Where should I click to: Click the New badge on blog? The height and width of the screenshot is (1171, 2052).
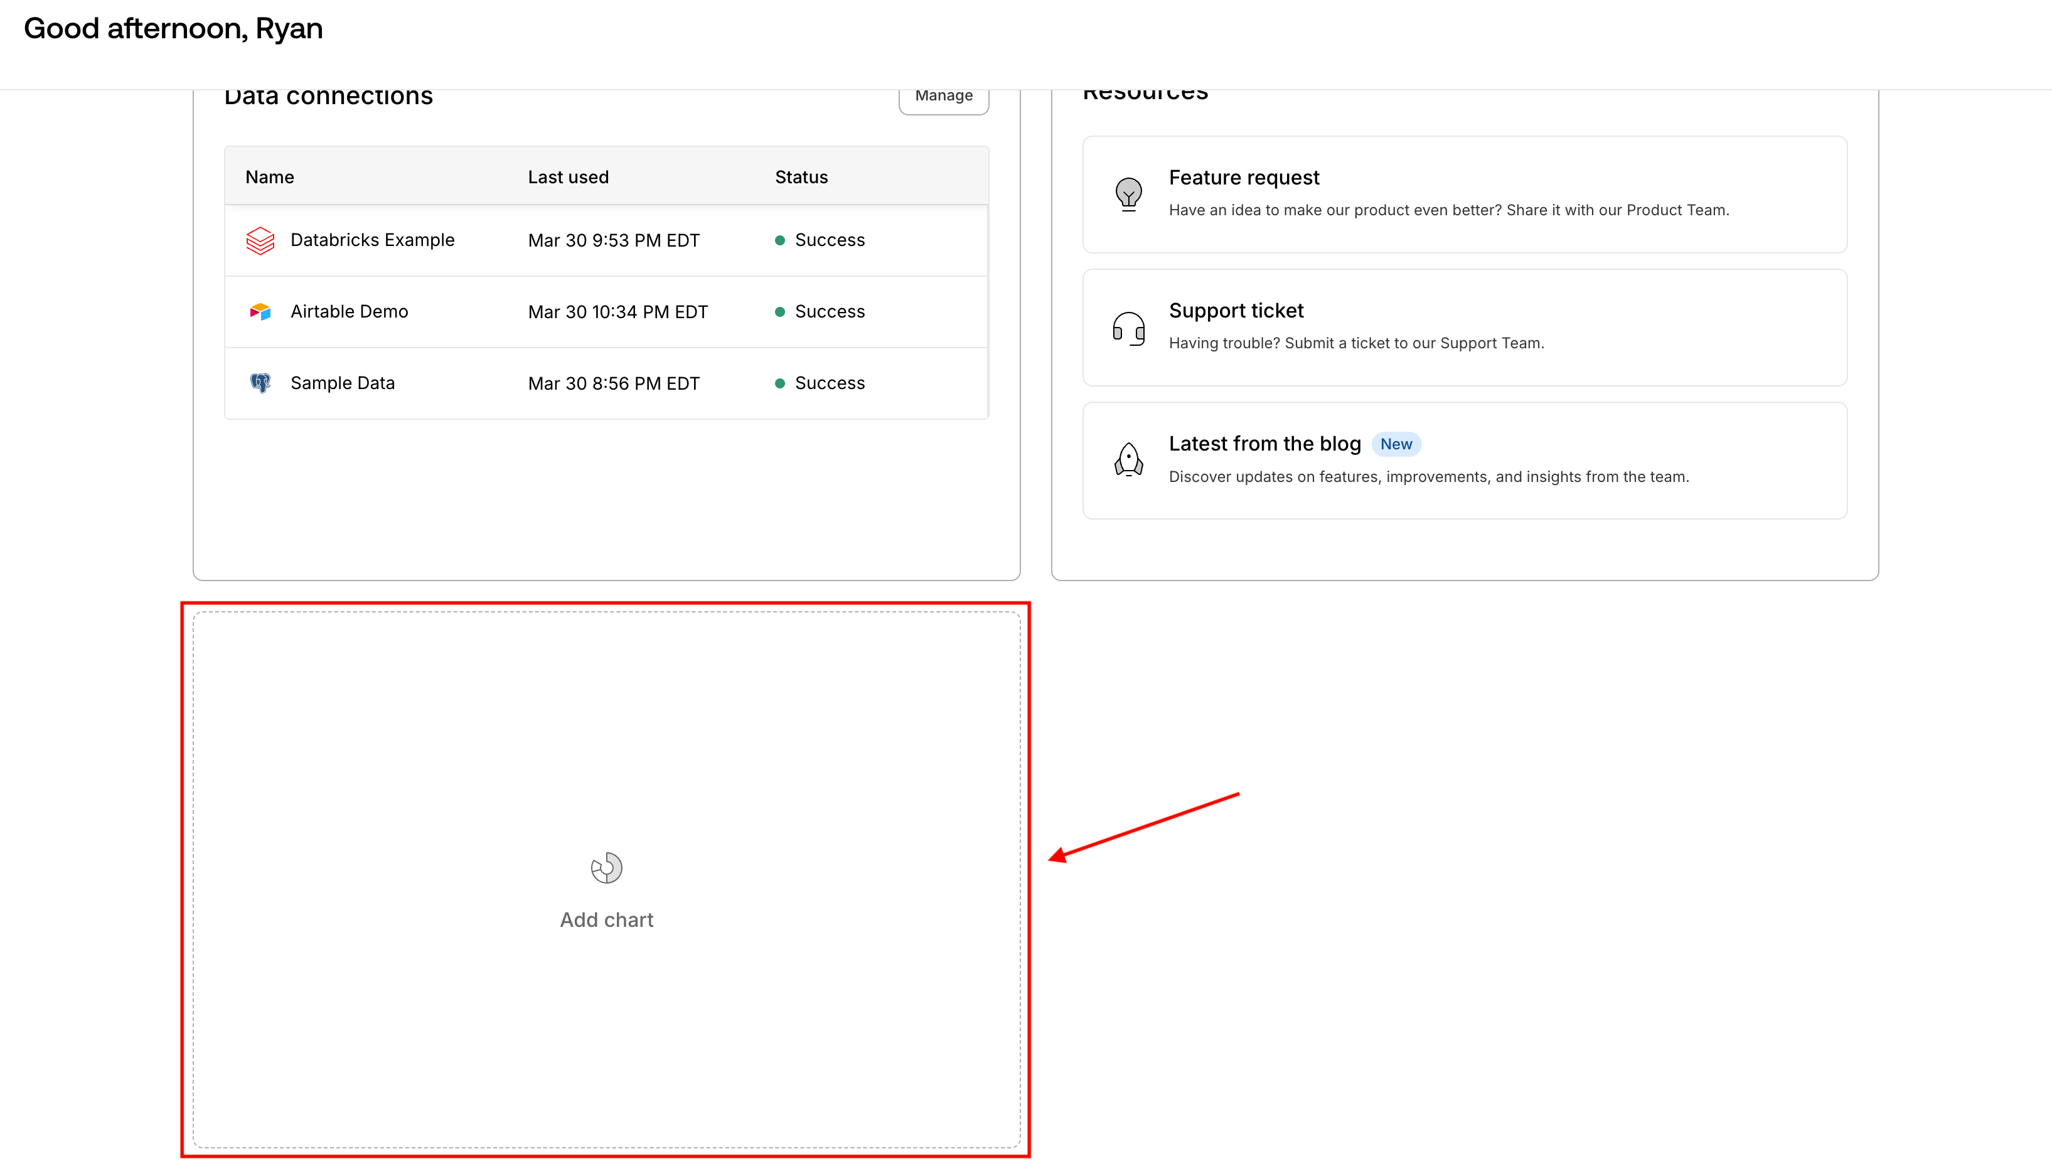coord(1395,444)
